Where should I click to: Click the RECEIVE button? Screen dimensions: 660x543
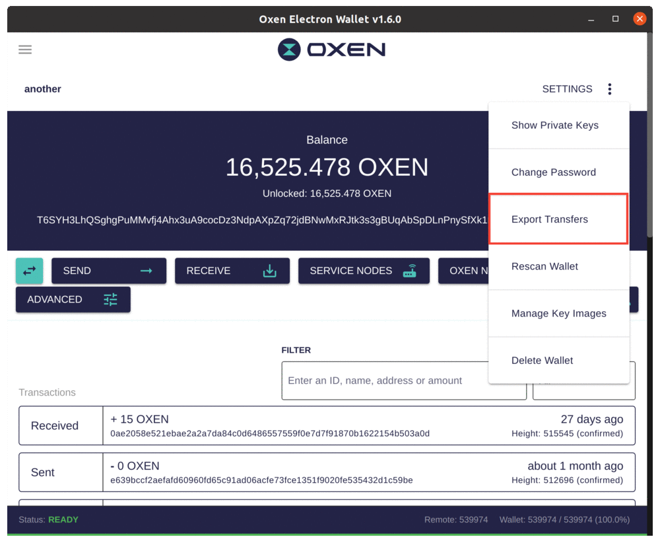click(232, 270)
